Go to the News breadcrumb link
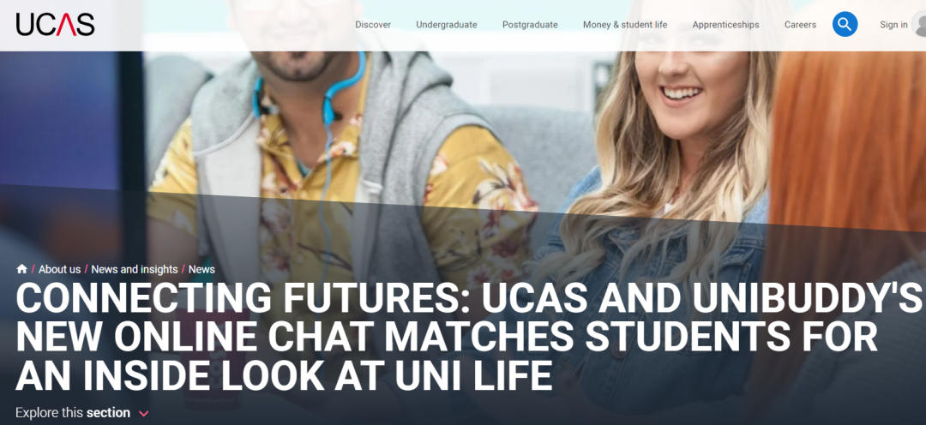The width and height of the screenshot is (926, 425). pos(201,269)
